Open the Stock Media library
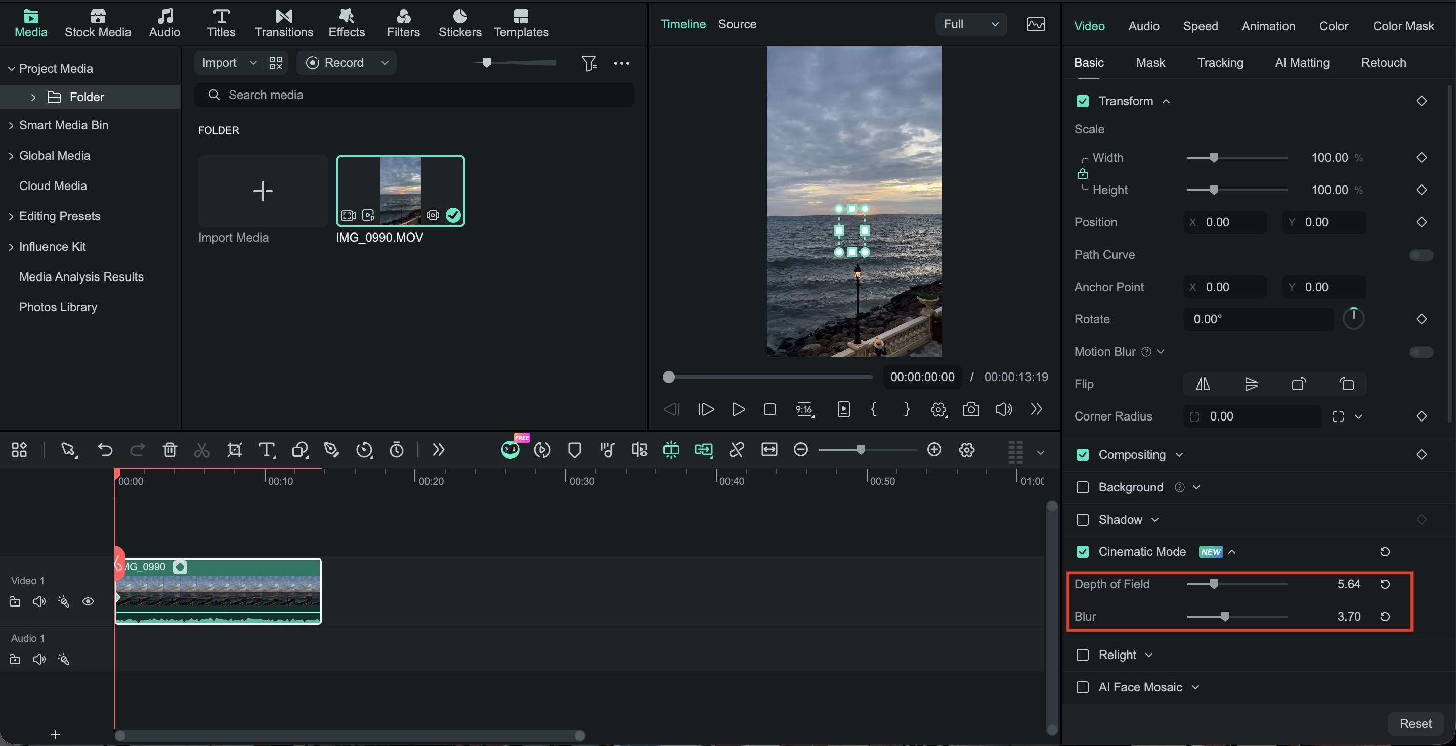The height and width of the screenshot is (746, 1456). (x=98, y=24)
